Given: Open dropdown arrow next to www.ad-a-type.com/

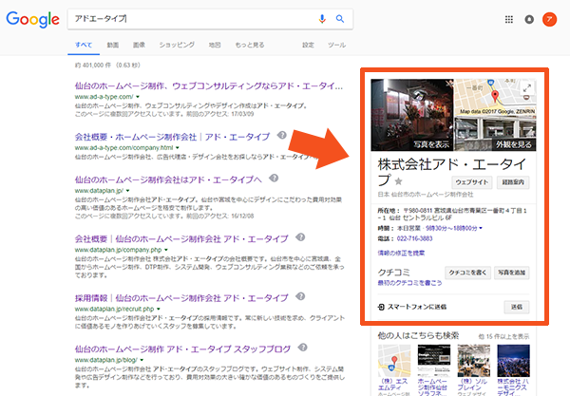Looking at the screenshot, I should tap(138, 97).
